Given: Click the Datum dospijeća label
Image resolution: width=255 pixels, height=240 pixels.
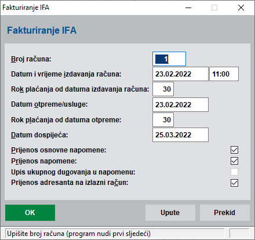Looking at the screenshot, I should pos(39,135).
